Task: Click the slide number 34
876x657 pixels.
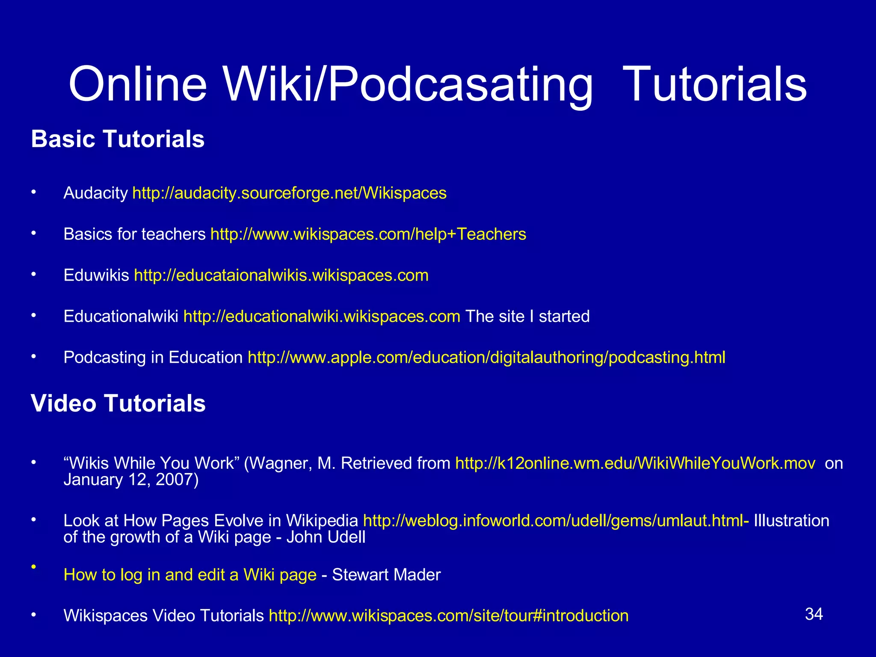Action: 814,614
